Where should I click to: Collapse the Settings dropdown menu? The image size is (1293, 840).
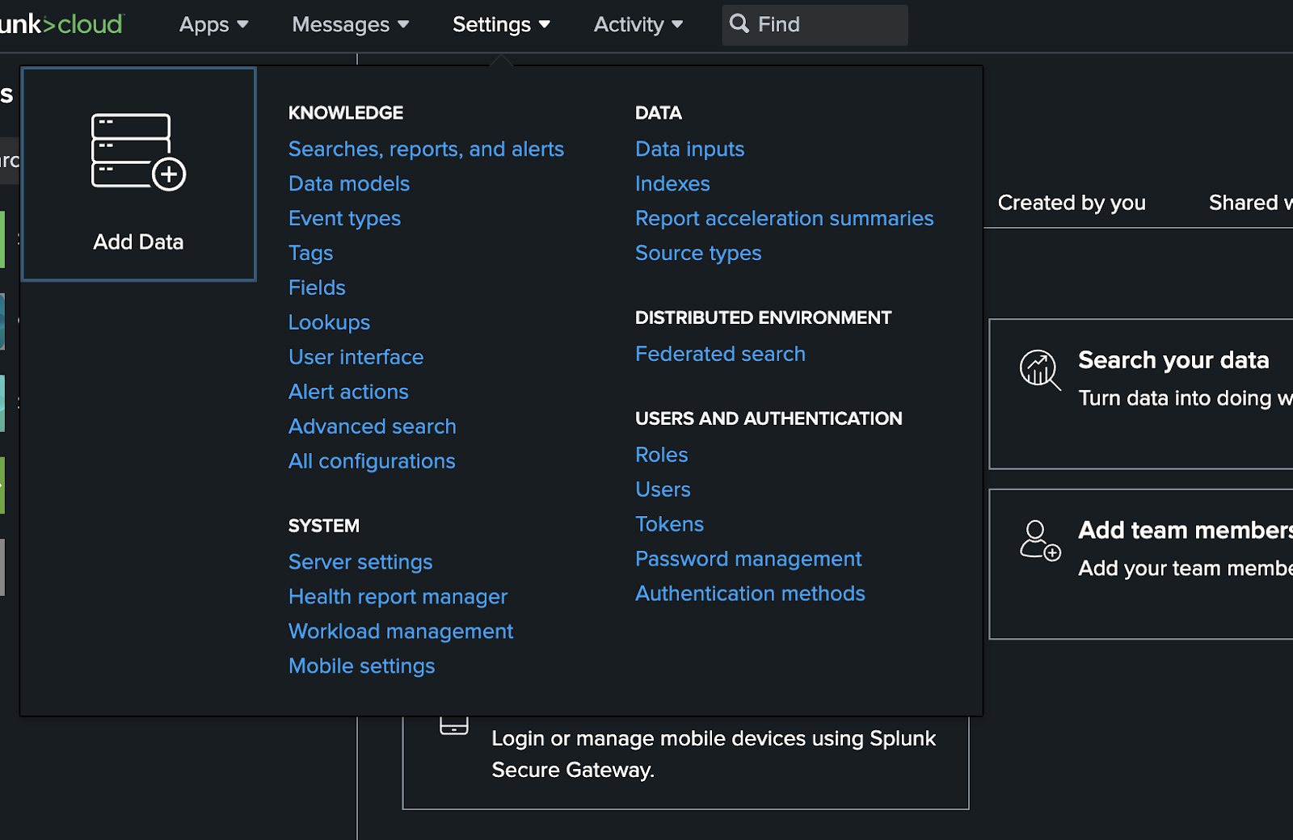click(501, 25)
